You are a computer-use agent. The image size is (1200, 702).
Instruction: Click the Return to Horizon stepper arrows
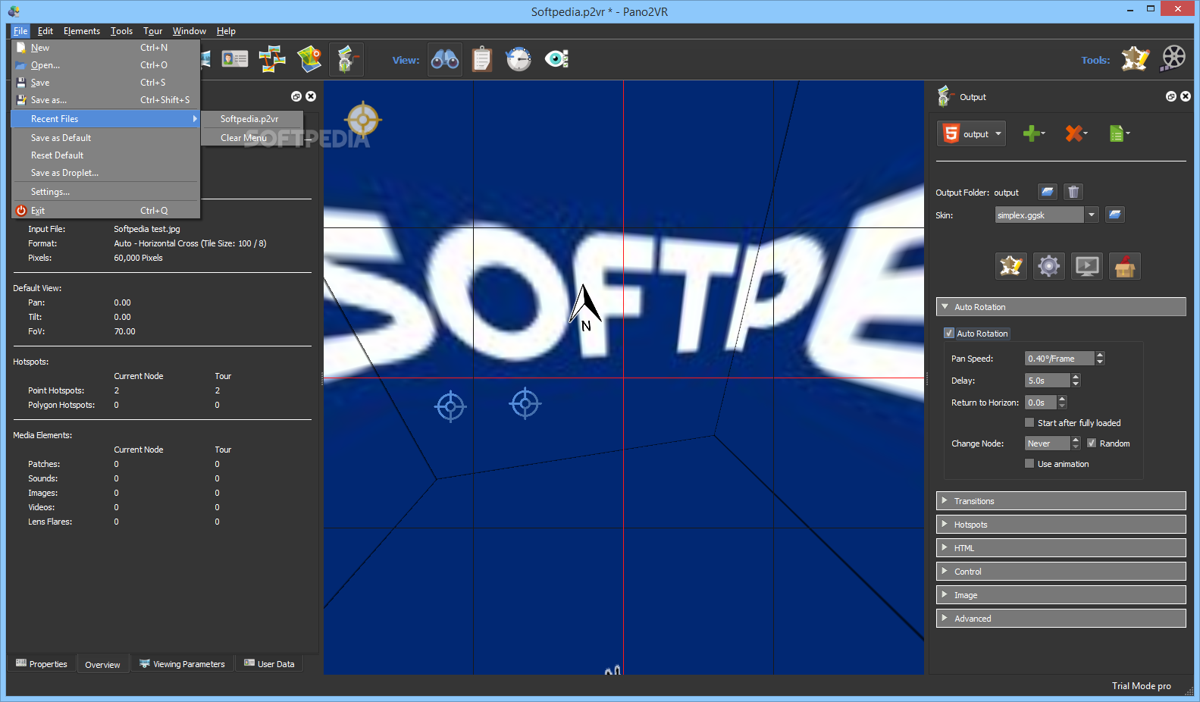pyautogui.click(x=1062, y=403)
